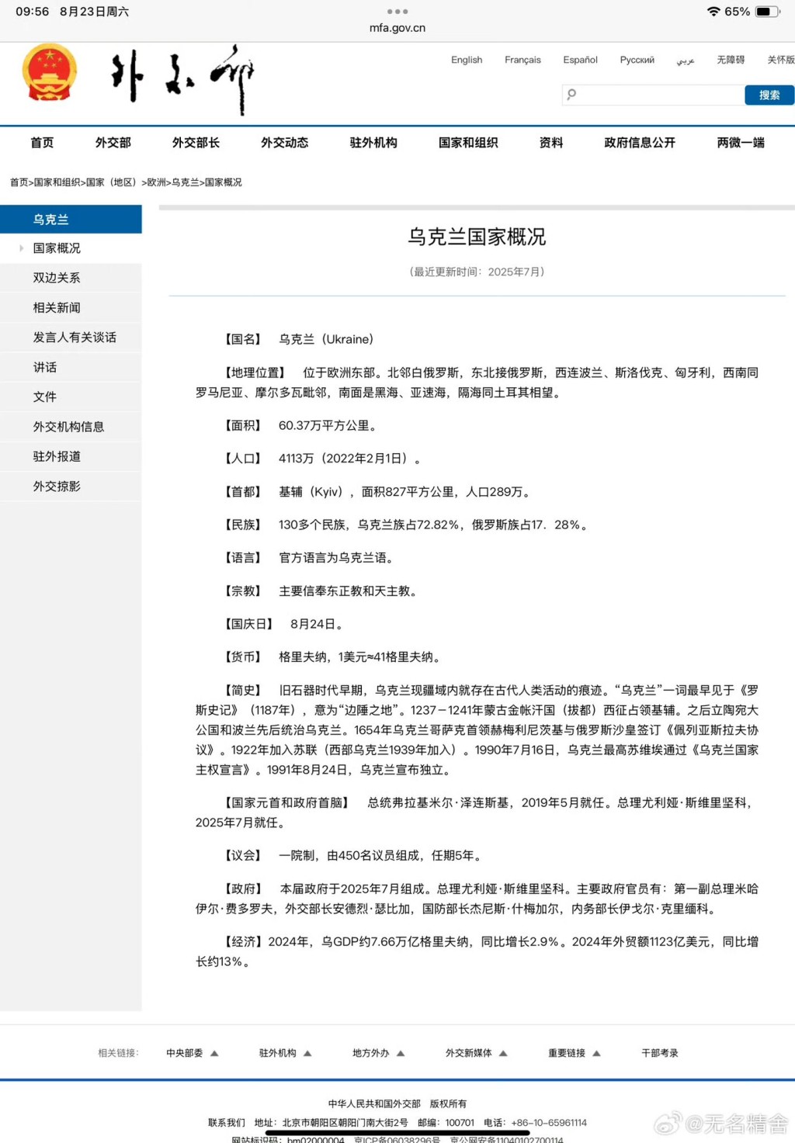
Task: Switch site language to English
Action: [467, 60]
